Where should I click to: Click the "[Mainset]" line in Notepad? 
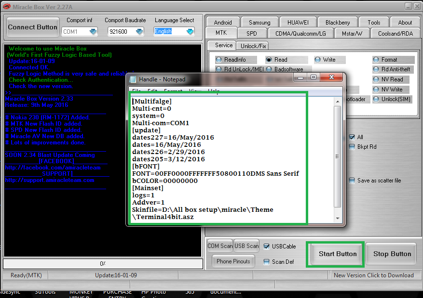pyautogui.click(x=148, y=188)
